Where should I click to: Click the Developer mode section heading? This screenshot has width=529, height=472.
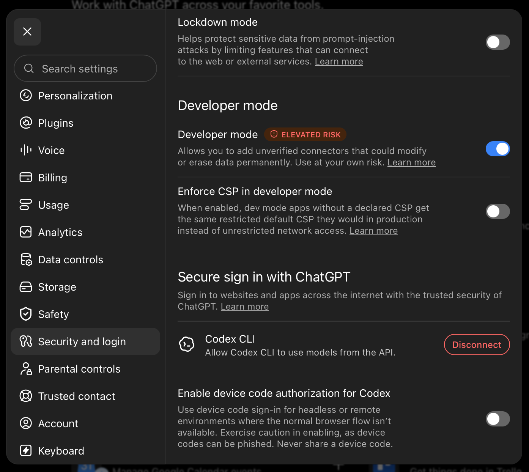[x=228, y=105]
